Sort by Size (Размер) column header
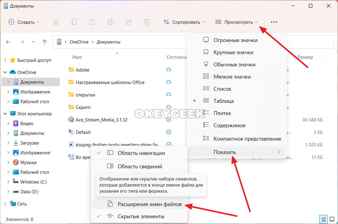The width and height of the screenshot is (338, 224). point(305,57)
